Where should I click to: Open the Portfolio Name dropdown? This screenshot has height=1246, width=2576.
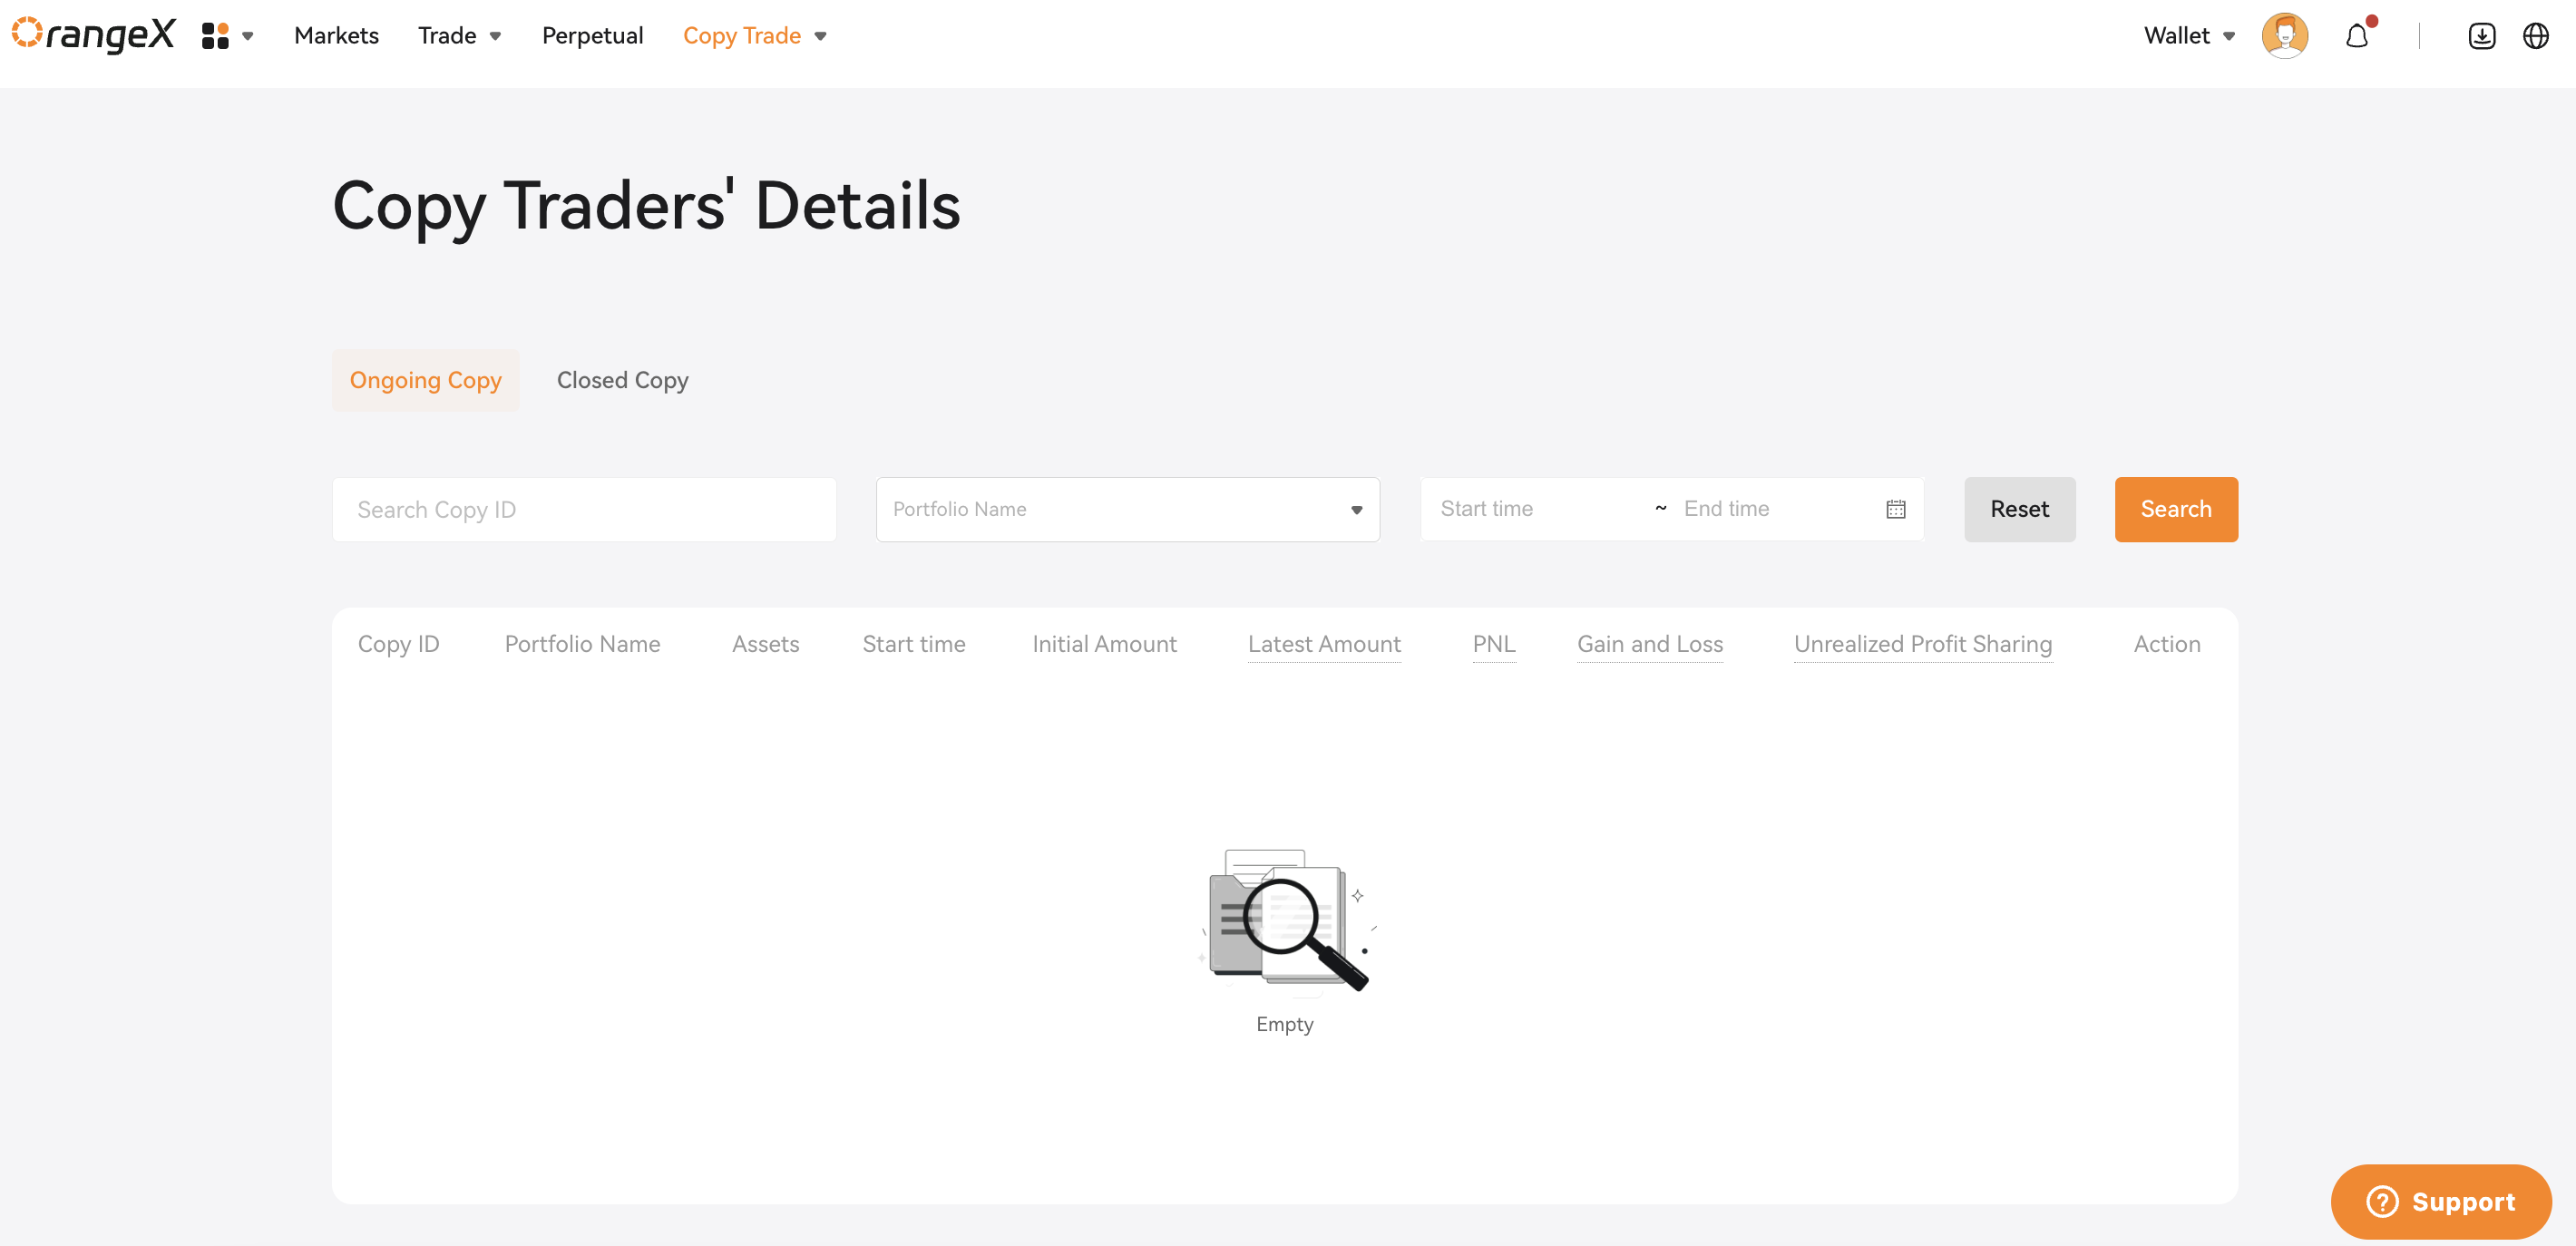coord(1127,509)
